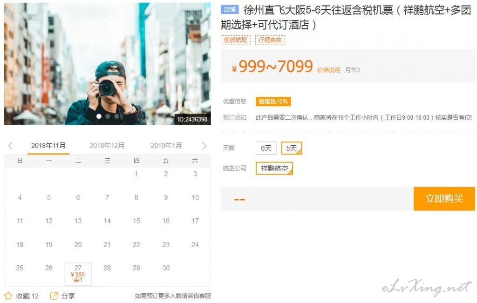Switch to the 2018年12月 tab
477x303 pixels.
click(107, 146)
